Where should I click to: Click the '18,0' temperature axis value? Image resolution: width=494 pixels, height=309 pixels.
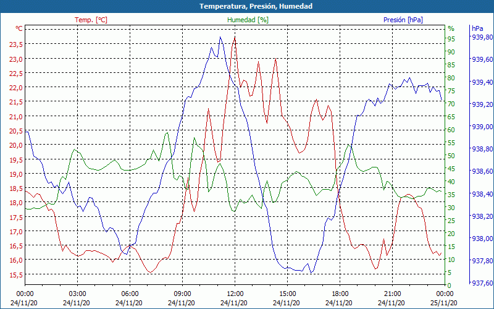(16, 203)
